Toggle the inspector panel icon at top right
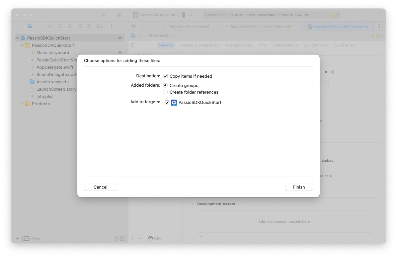397x257 pixels. [x=378, y=15]
